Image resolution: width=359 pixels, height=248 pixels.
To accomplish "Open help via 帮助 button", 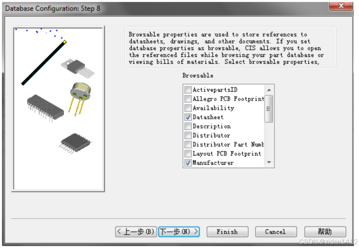I will point(325,232).
